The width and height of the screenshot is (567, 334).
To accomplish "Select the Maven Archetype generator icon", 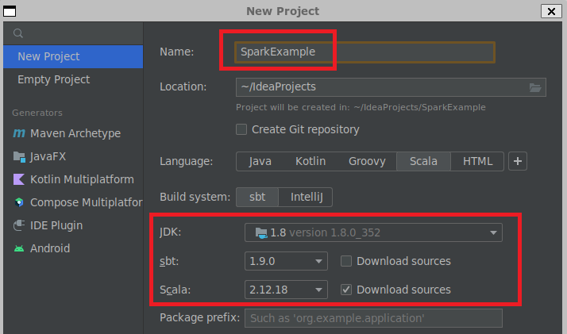I will (19, 133).
